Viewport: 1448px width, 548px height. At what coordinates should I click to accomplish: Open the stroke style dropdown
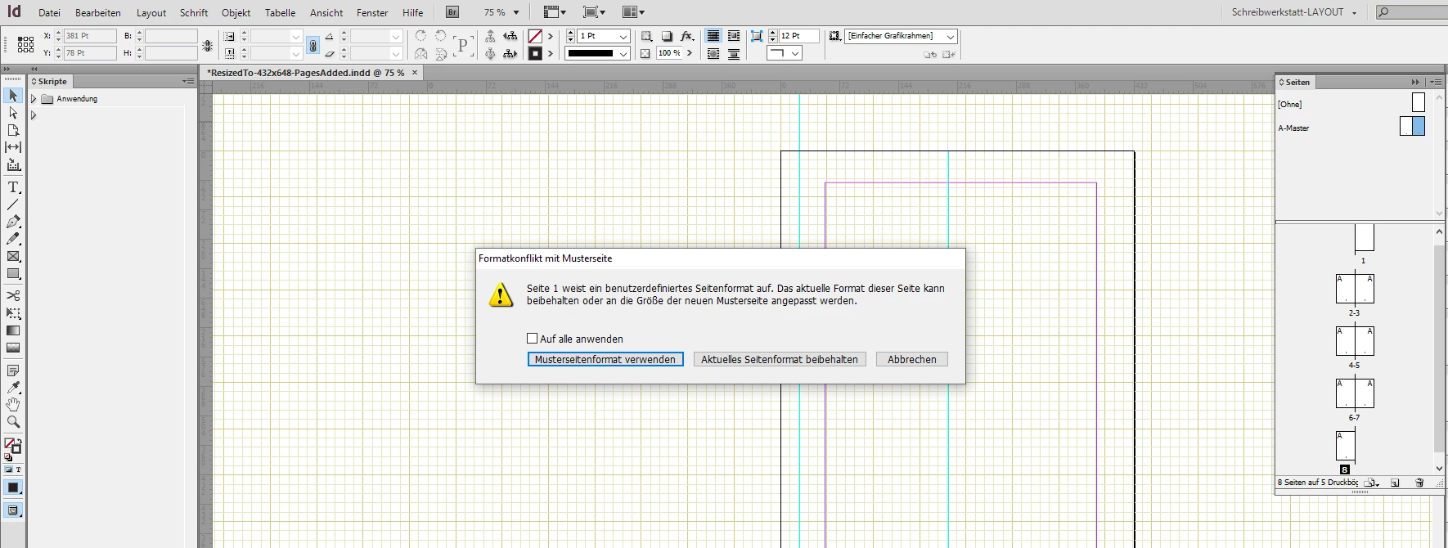(x=623, y=54)
